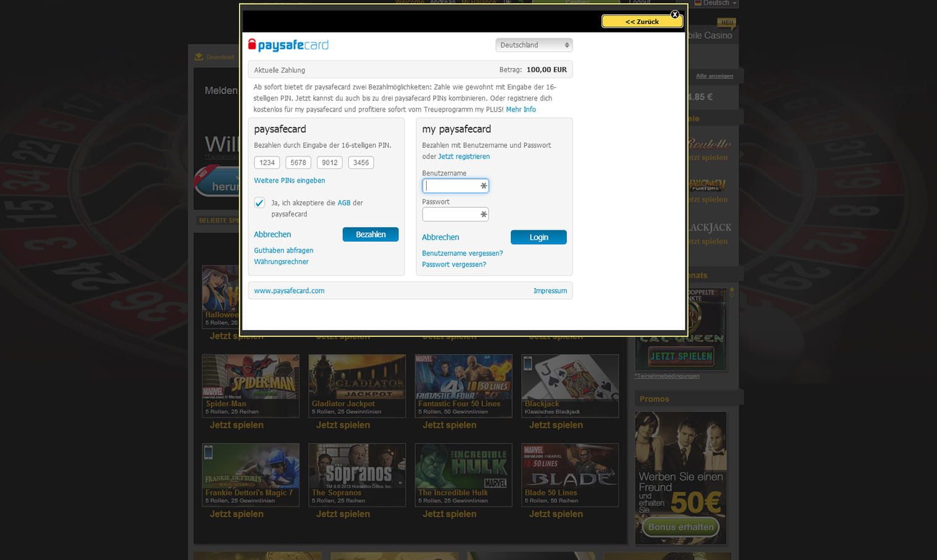Click Jetzt spielen under Gladiator Jackpot
This screenshot has height=560, width=937.
pos(343,425)
